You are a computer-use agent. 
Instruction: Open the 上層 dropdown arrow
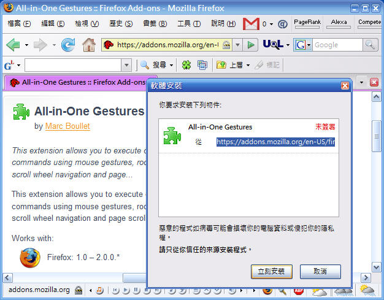point(248,65)
